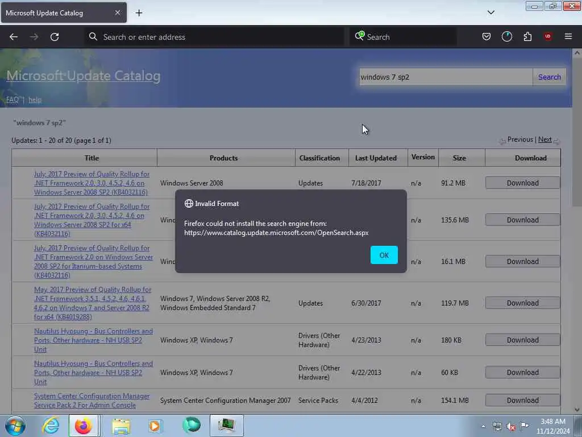The width and height of the screenshot is (582, 437).
Task: Close the Microsoft Update Catalog tab
Action: (x=117, y=13)
